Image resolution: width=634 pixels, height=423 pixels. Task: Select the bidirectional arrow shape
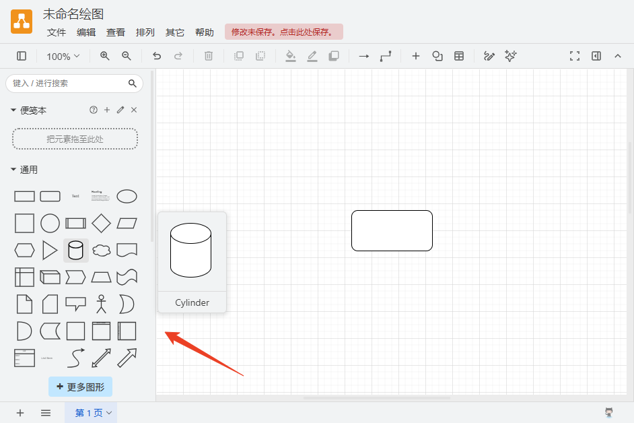pyautogui.click(x=101, y=358)
